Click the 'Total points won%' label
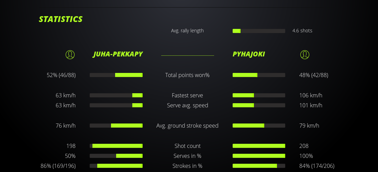Viewport: 378px width, 172px height. pyautogui.click(x=187, y=75)
